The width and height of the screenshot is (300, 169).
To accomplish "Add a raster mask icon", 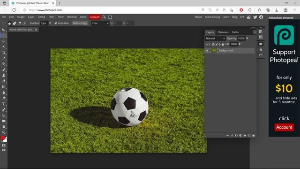I will [236, 136].
